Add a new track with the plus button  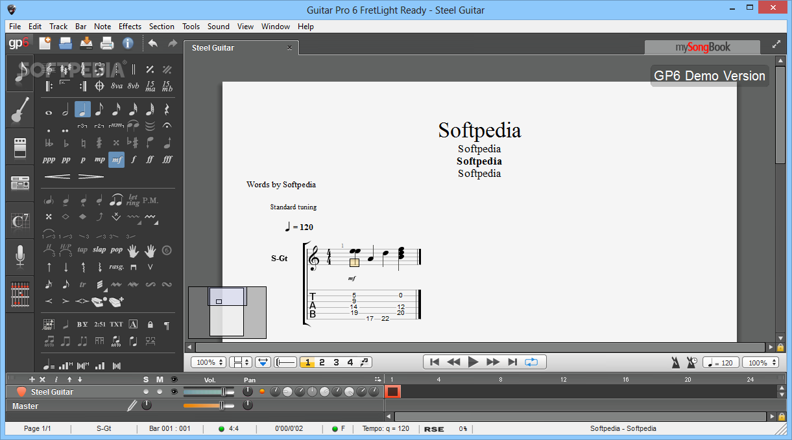[32, 379]
